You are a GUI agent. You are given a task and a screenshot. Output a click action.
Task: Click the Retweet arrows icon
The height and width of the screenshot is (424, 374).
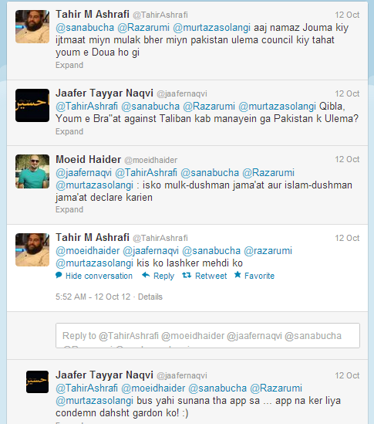187,275
